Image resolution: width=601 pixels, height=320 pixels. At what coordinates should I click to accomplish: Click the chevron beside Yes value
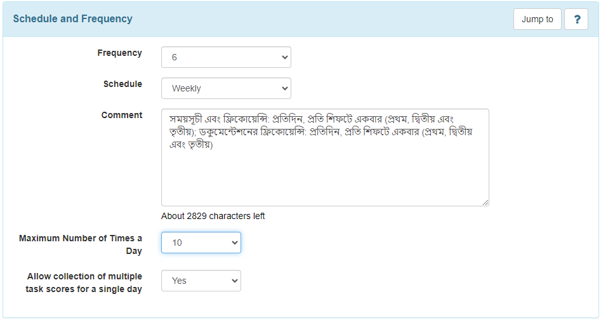[x=235, y=281]
